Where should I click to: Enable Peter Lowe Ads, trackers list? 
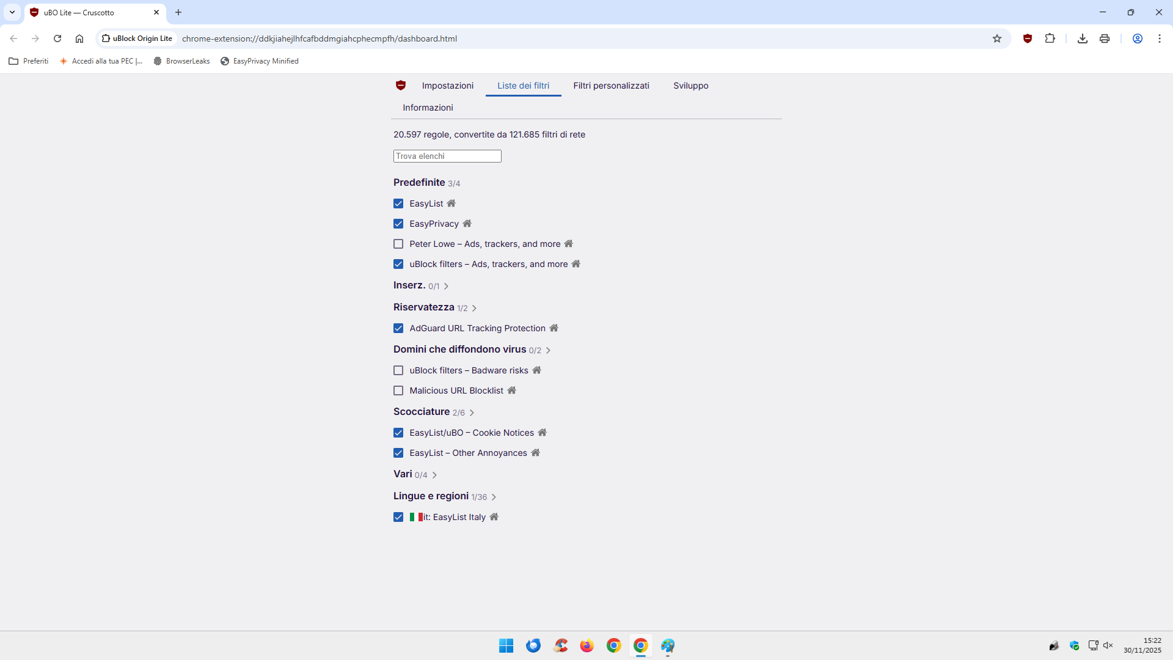point(398,244)
